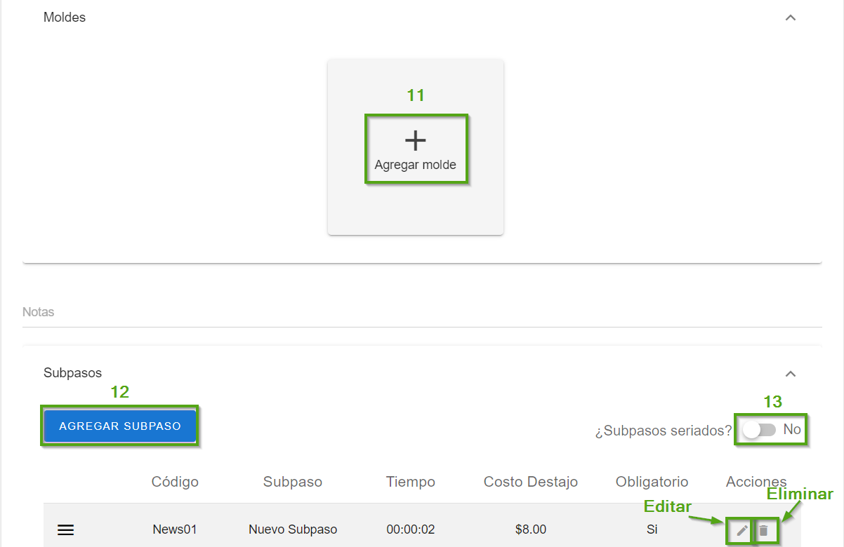The height and width of the screenshot is (547, 844).
Task: Select the Nuevo Subpaso name cell
Action: (292, 529)
